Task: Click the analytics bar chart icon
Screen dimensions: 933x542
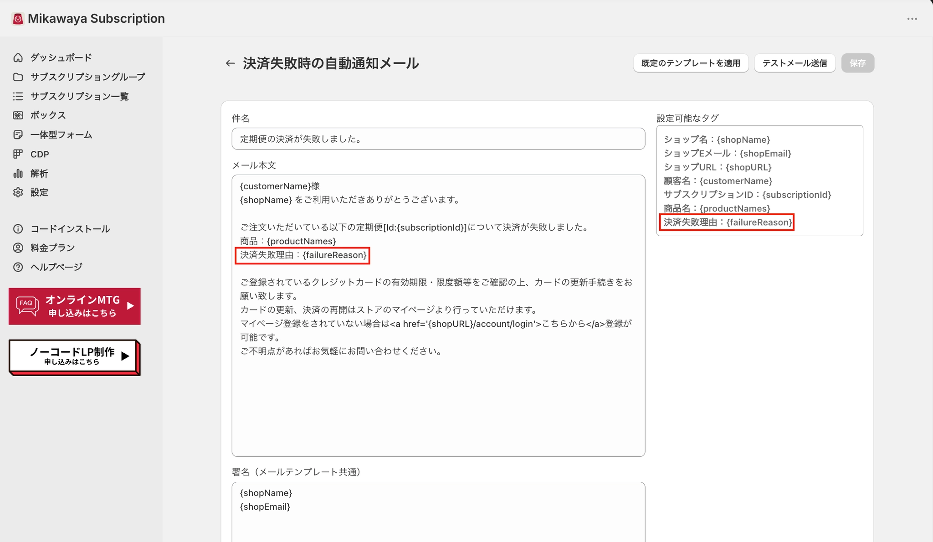Action: click(18, 173)
